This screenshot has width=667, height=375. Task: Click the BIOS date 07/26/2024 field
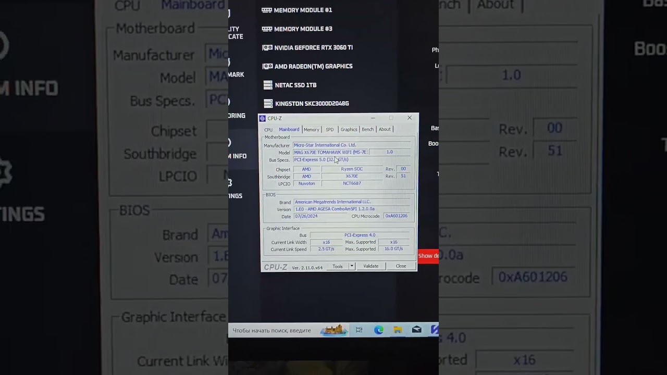coord(320,216)
